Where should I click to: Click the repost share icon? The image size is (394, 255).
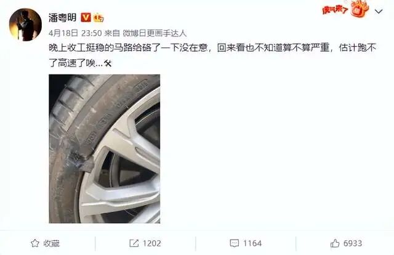[x=134, y=243]
